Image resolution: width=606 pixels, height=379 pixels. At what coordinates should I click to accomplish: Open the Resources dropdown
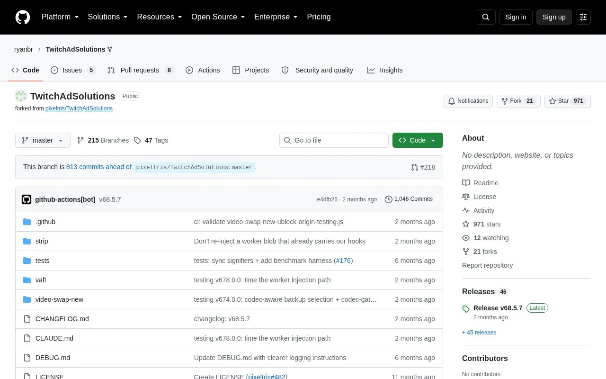160,17
